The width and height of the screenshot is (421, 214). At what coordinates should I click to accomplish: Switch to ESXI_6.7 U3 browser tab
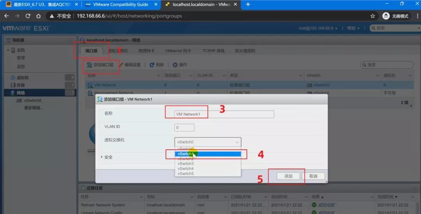point(42,5)
